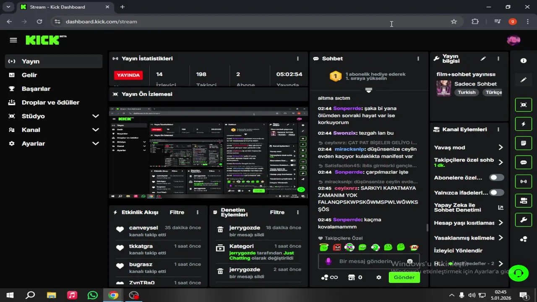Open the hamburger navigation menu
This screenshot has width=537, height=302.
(x=13, y=40)
